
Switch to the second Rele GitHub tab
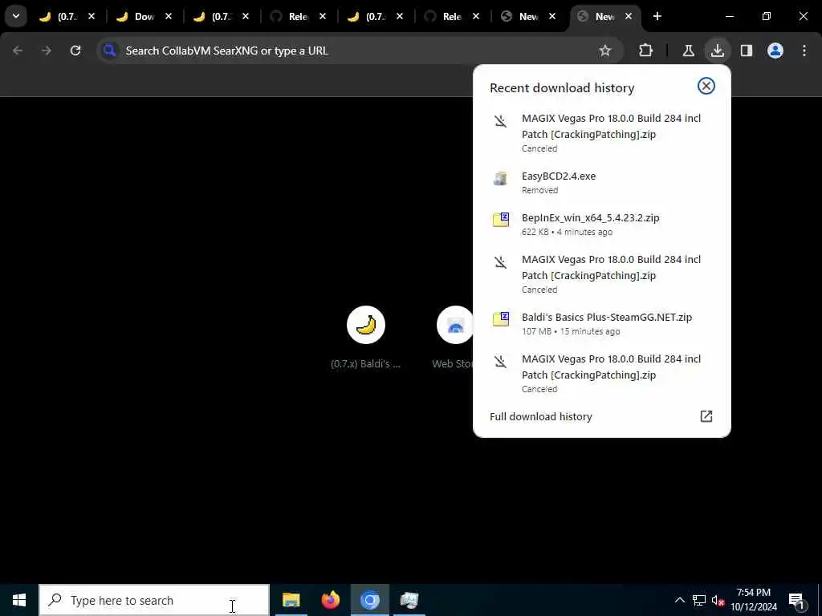click(444, 16)
